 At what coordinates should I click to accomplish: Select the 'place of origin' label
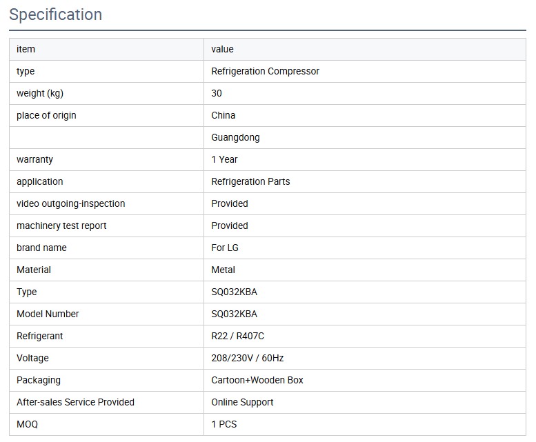point(46,115)
